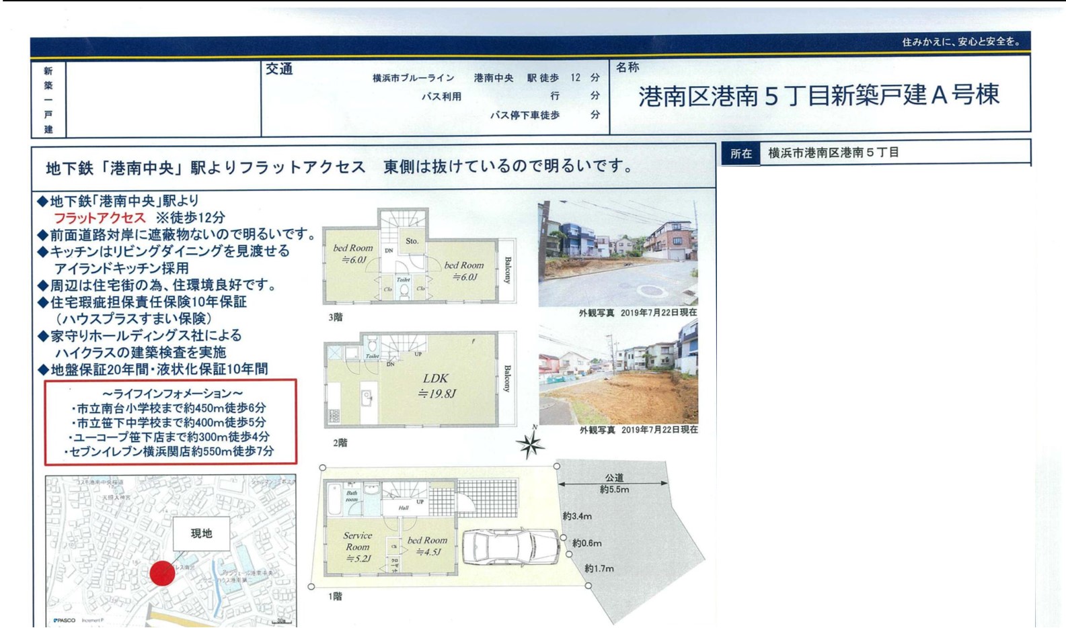Select the property title 港南区港南5丁目新築戸建A号棟

click(x=818, y=96)
